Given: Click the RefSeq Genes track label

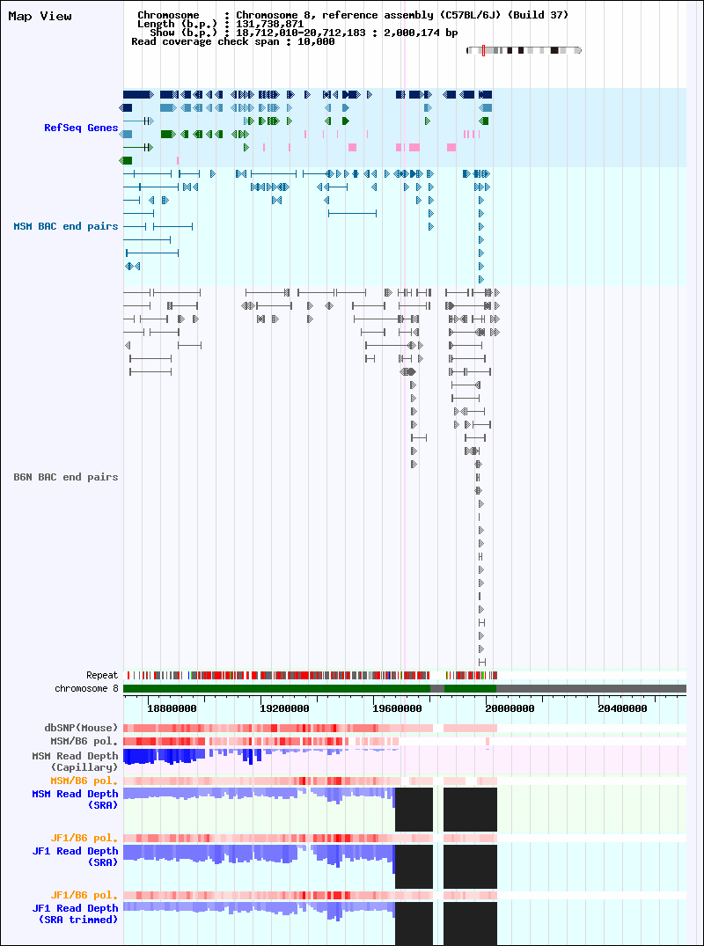Looking at the screenshot, I should coord(81,128).
